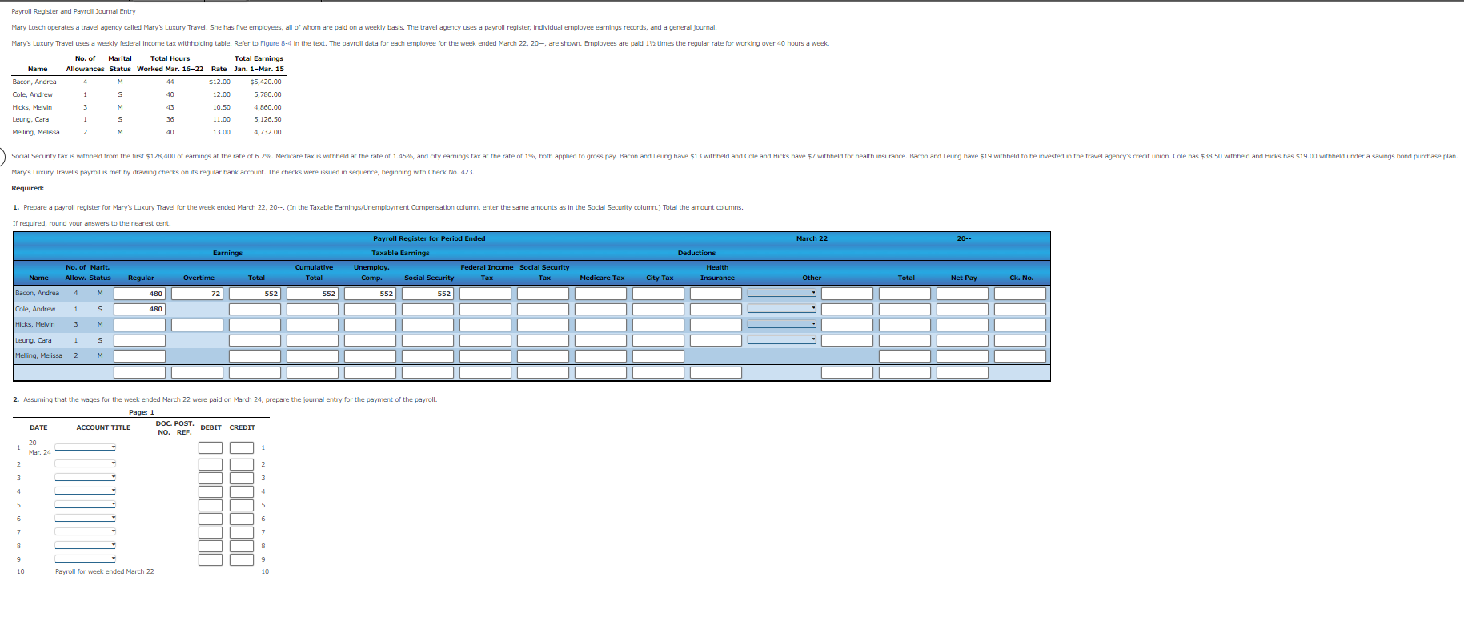This screenshot has height=617, width=1464.
Task: Open account title dropdown on journal line 1
Action: 85,447
